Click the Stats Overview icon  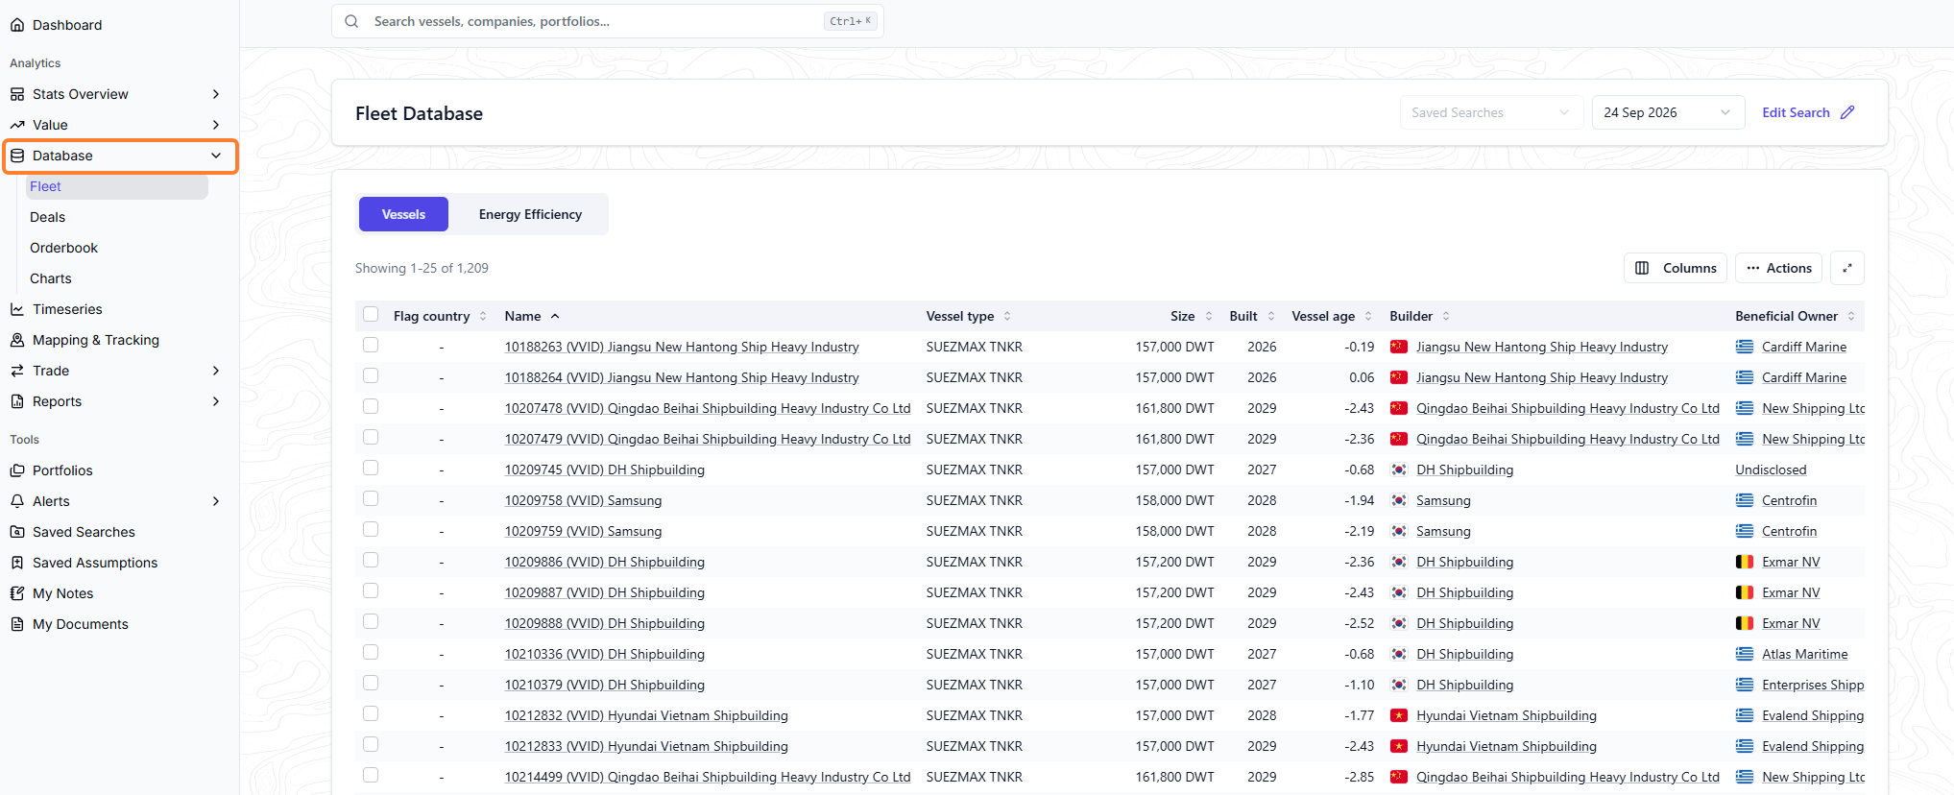(x=17, y=94)
